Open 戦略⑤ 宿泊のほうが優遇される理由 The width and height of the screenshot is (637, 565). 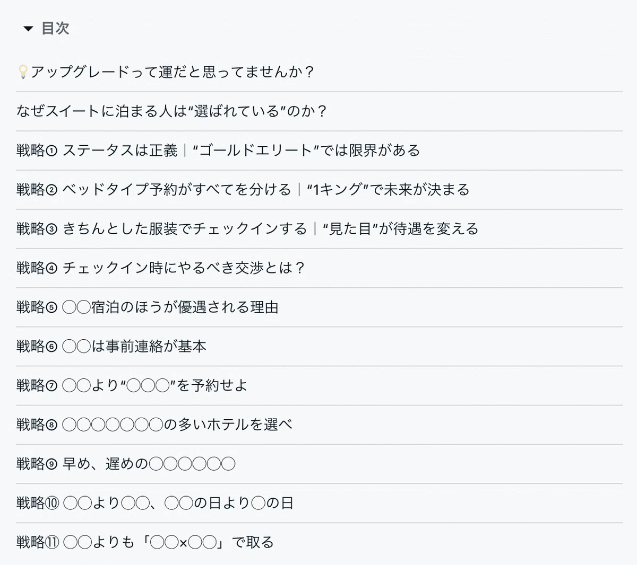click(148, 307)
